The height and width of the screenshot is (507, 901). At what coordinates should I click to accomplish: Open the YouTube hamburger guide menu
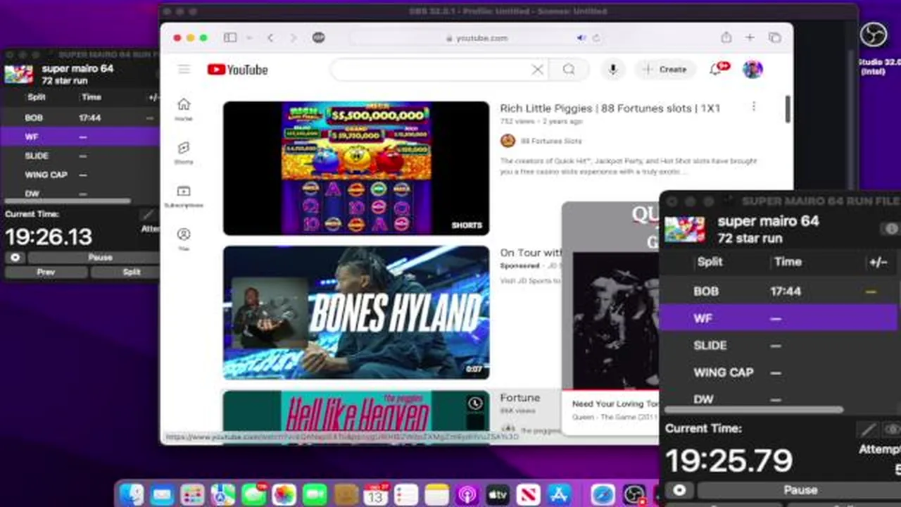pyautogui.click(x=184, y=69)
